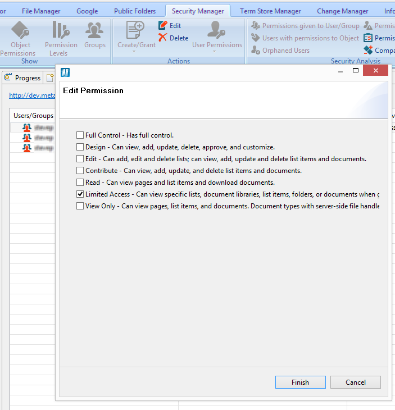Select third group icon in Users/Groups list
The image size is (395, 410).
pos(26,148)
